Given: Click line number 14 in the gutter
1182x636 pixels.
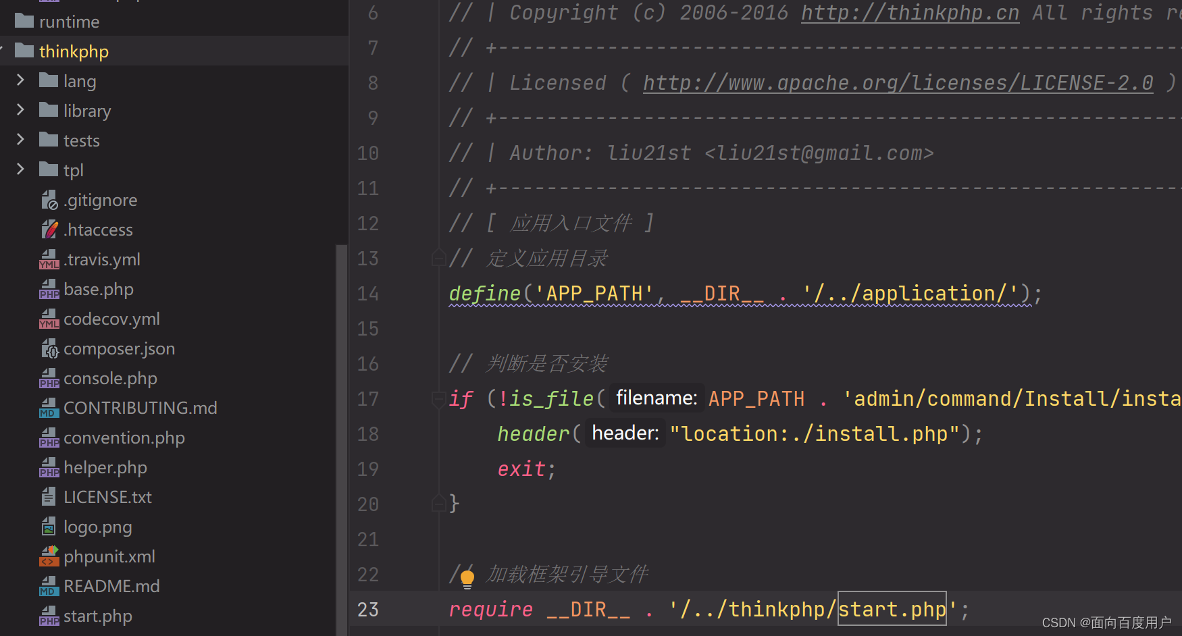Looking at the screenshot, I should point(368,294).
